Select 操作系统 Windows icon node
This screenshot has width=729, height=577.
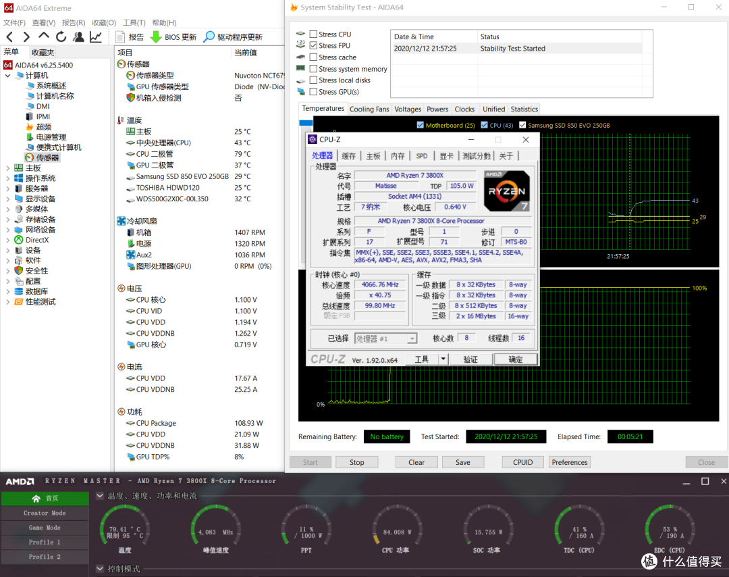pos(19,178)
